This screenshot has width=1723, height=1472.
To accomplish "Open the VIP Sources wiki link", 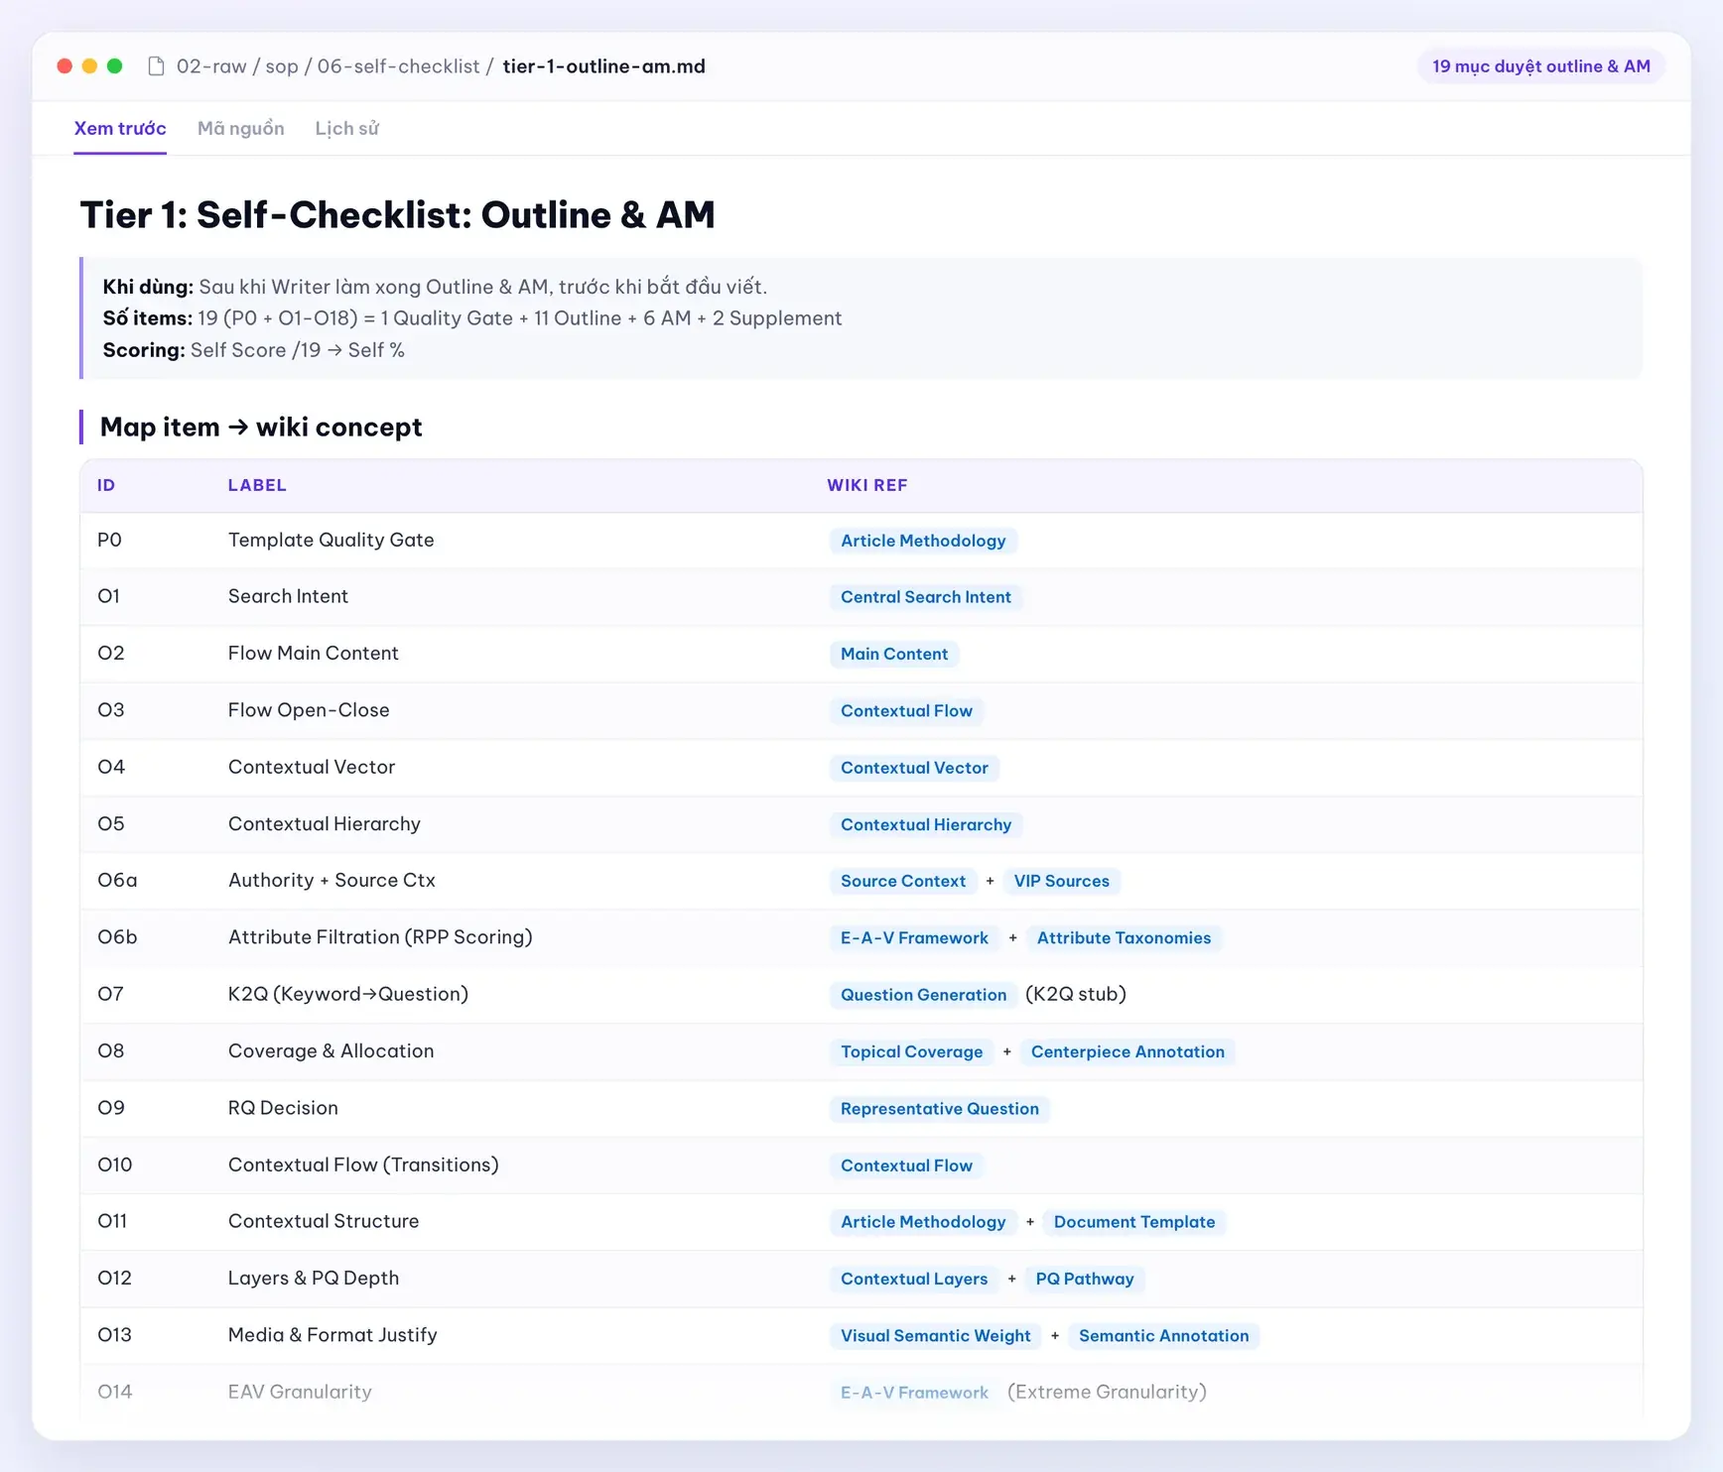I will point(1062,881).
